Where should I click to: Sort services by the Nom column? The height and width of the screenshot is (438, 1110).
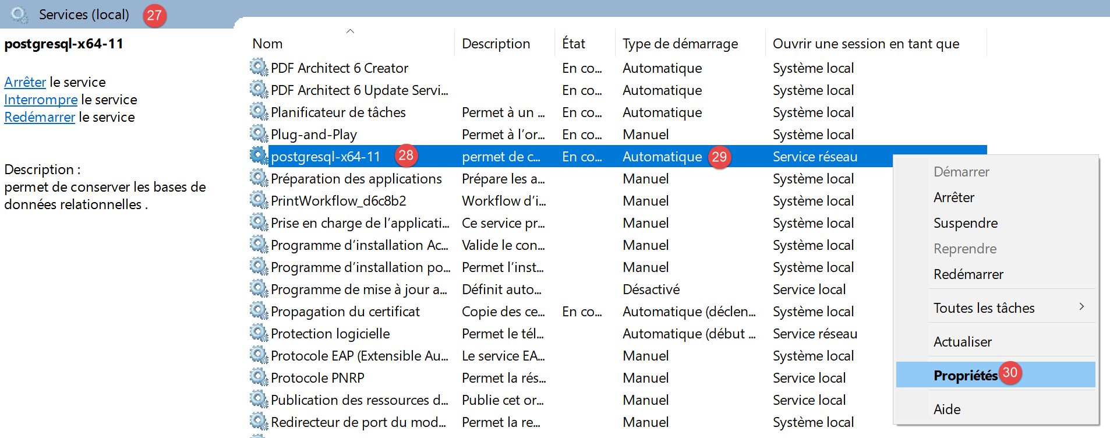267,44
